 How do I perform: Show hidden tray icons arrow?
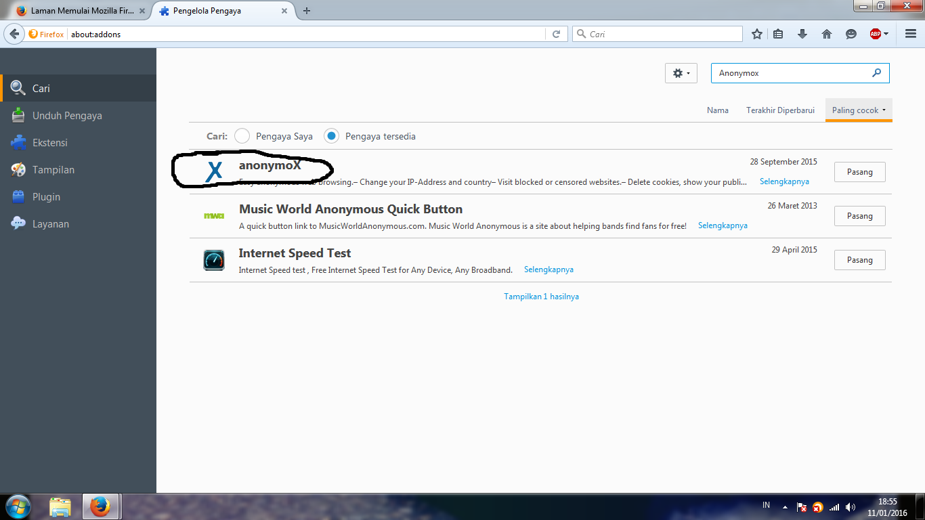[x=785, y=506]
